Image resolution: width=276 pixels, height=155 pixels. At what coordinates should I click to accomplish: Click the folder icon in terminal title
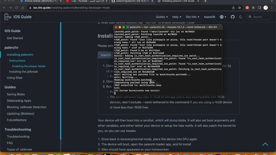(x=128, y=27)
